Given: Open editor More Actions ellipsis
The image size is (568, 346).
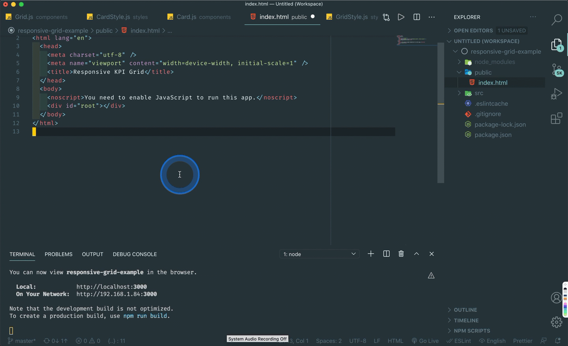Looking at the screenshot, I should tap(432, 17).
